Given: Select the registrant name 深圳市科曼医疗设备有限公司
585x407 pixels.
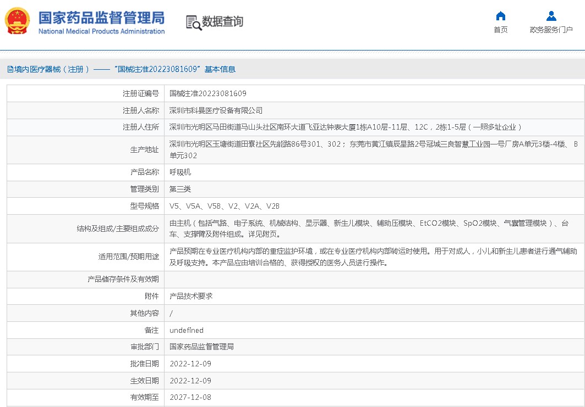Looking at the screenshot, I should pos(216,110).
